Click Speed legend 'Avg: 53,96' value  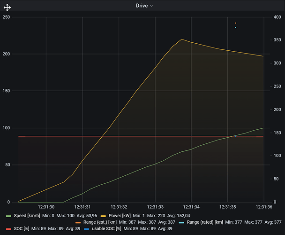coord(87,216)
